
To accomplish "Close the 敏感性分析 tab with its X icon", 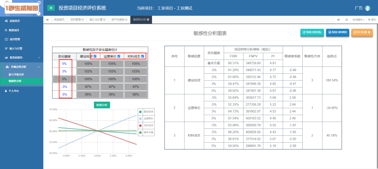I will 148,19.
